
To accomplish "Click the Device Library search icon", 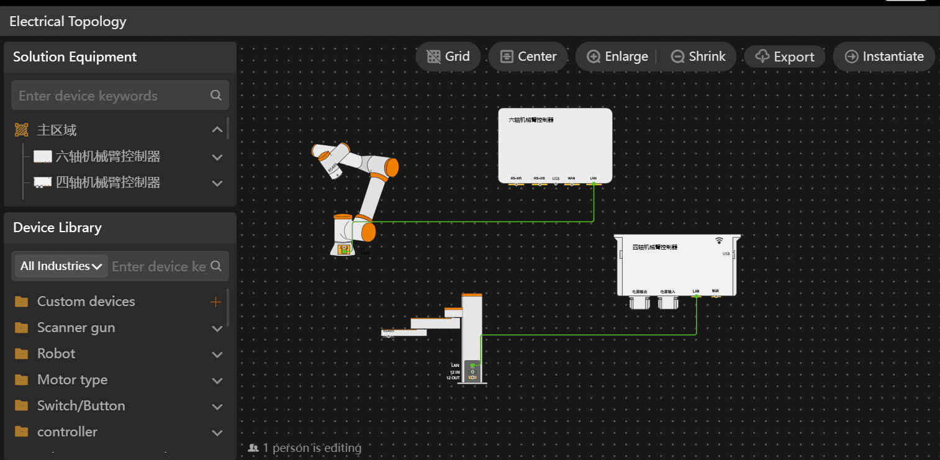I will click(216, 266).
